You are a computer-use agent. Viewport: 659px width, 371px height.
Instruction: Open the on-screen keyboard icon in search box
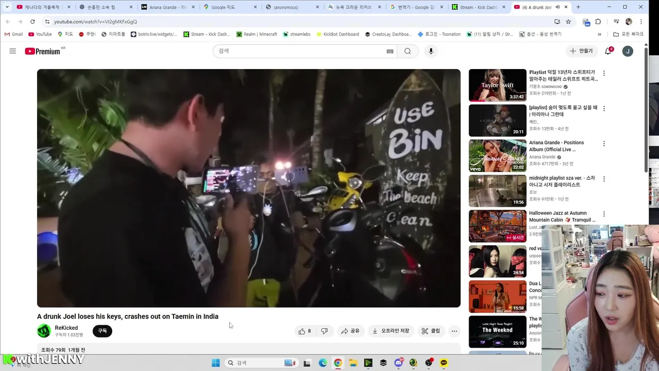click(390, 51)
